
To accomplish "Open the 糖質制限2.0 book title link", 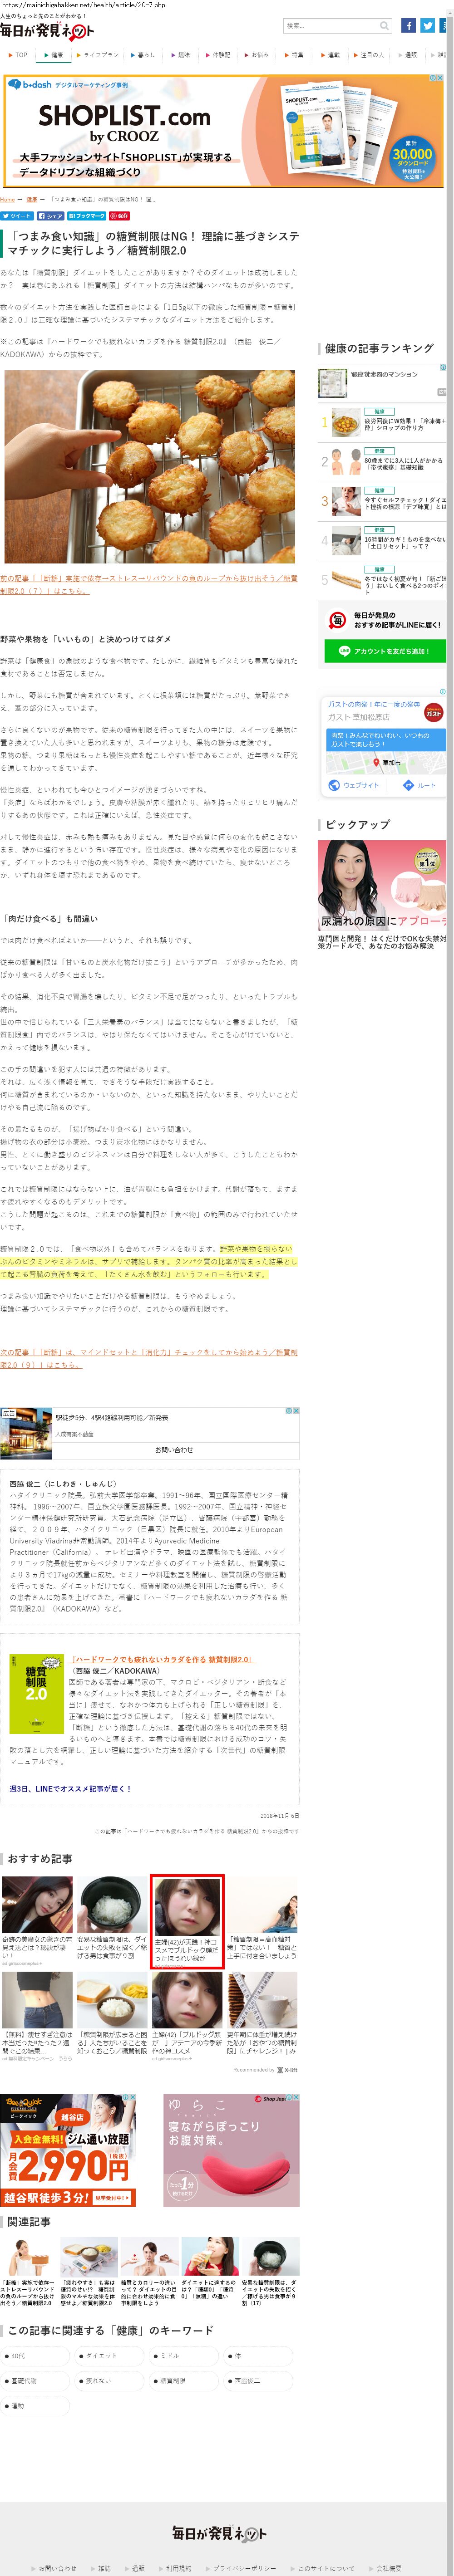I will click(162, 1659).
